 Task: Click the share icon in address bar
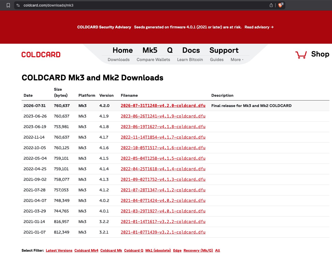[271, 5]
